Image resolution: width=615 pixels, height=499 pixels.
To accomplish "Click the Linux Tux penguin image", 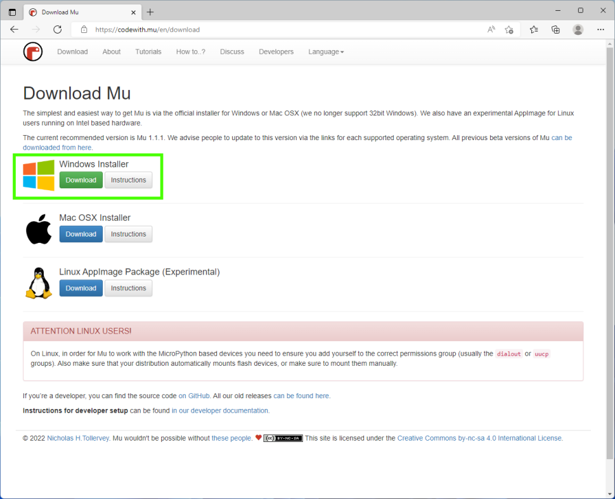I will coord(39,283).
